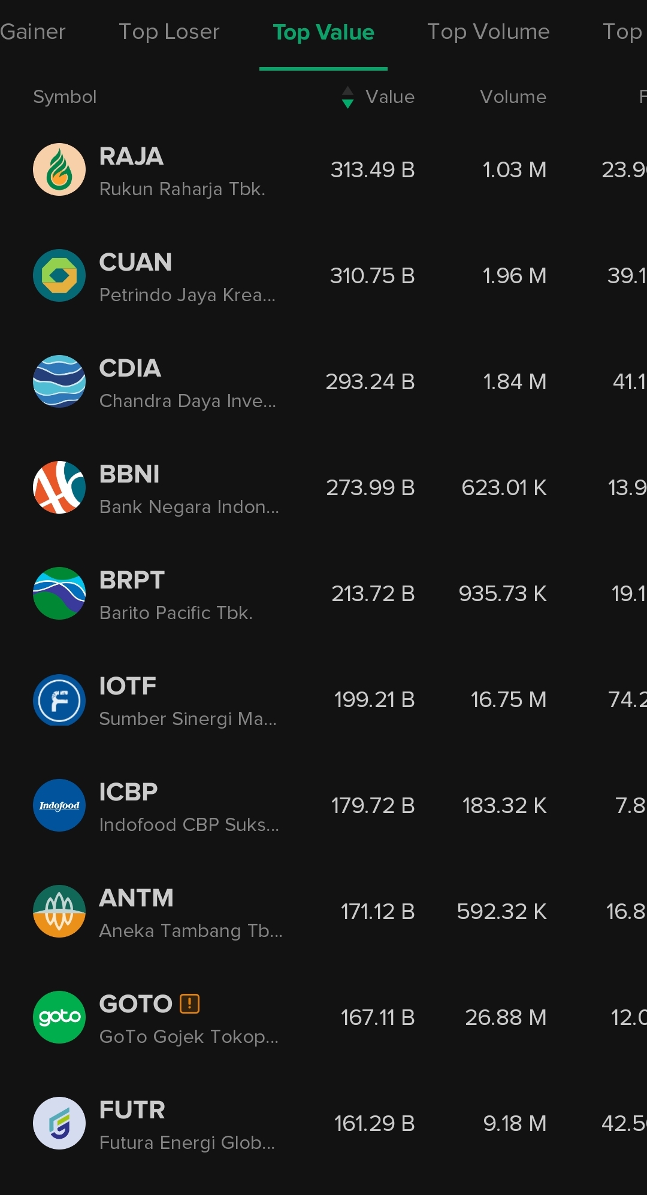Image resolution: width=647 pixels, height=1195 pixels.
Task: Open the ANTM Aneka Tambang stock row
Action: (x=323, y=911)
